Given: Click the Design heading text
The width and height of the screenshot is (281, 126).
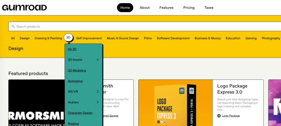Looking at the screenshot, I should (16, 49).
